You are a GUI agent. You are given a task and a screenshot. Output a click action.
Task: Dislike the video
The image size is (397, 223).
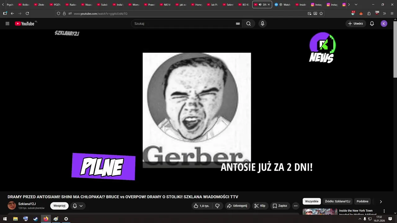(217, 206)
